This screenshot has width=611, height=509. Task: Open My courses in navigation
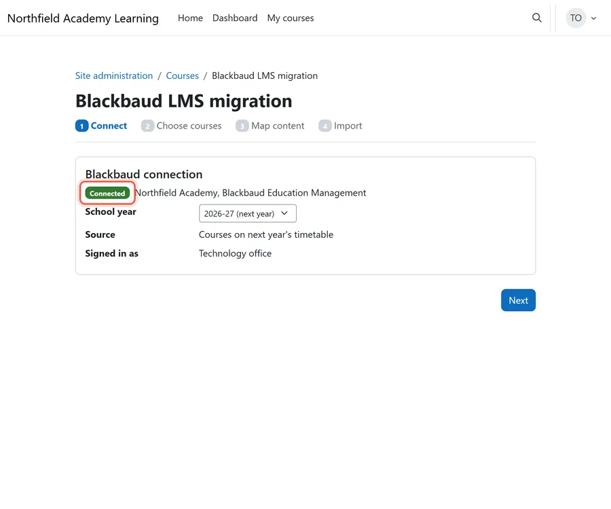[291, 18]
